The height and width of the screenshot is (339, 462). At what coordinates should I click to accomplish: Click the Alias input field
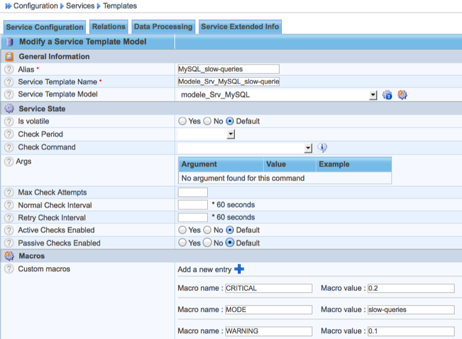click(x=228, y=69)
